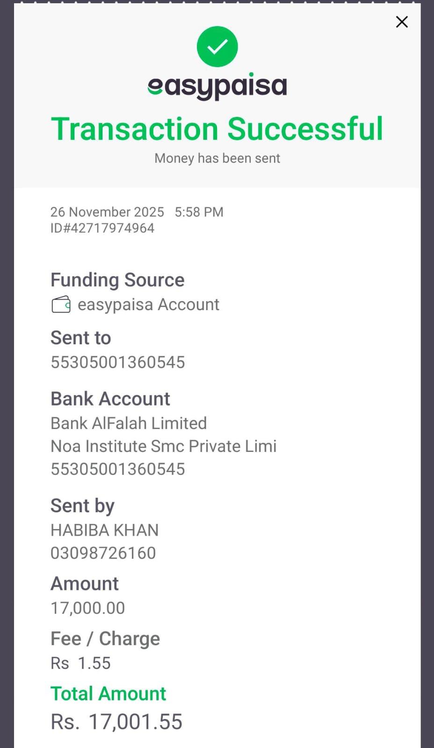
Task: Click the Rs 1.55 fee value
Action: 80,663
